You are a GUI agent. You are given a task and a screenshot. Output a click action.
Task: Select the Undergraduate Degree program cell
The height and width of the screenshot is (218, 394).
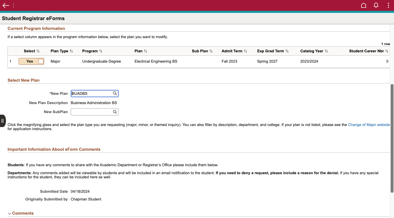pos(102,61)
